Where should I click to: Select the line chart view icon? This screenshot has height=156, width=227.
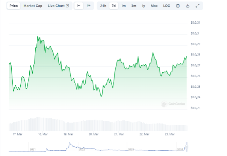pyautogui.click(x=79, y=6)
